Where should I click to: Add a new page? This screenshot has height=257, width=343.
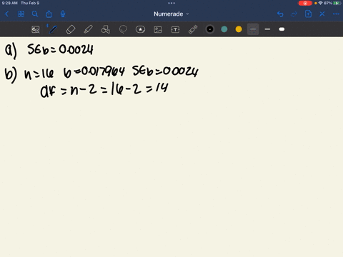pyautogui.click(x=308, y=14)
